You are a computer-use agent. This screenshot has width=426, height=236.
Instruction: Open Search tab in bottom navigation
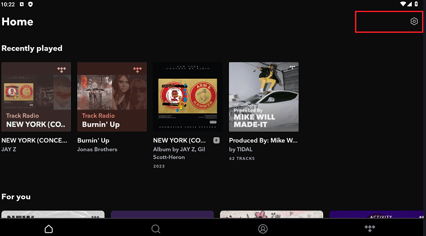[156, 229]
